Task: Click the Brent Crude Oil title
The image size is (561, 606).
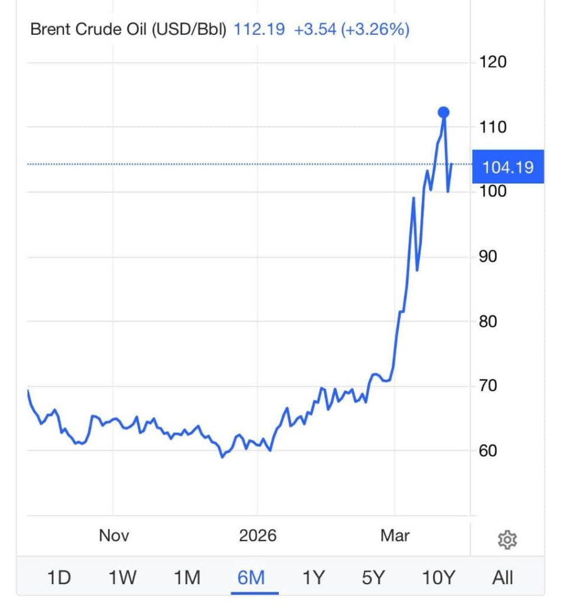Action: click(128, 30)
